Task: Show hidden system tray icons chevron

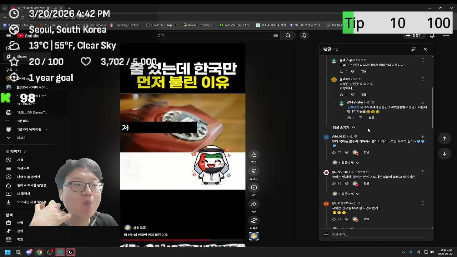Action: (403, 252)
